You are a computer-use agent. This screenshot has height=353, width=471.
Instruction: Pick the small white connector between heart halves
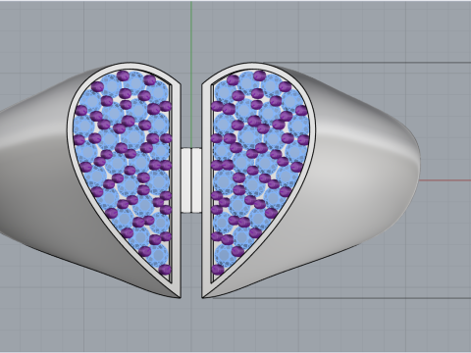click(x=191, y=180)
